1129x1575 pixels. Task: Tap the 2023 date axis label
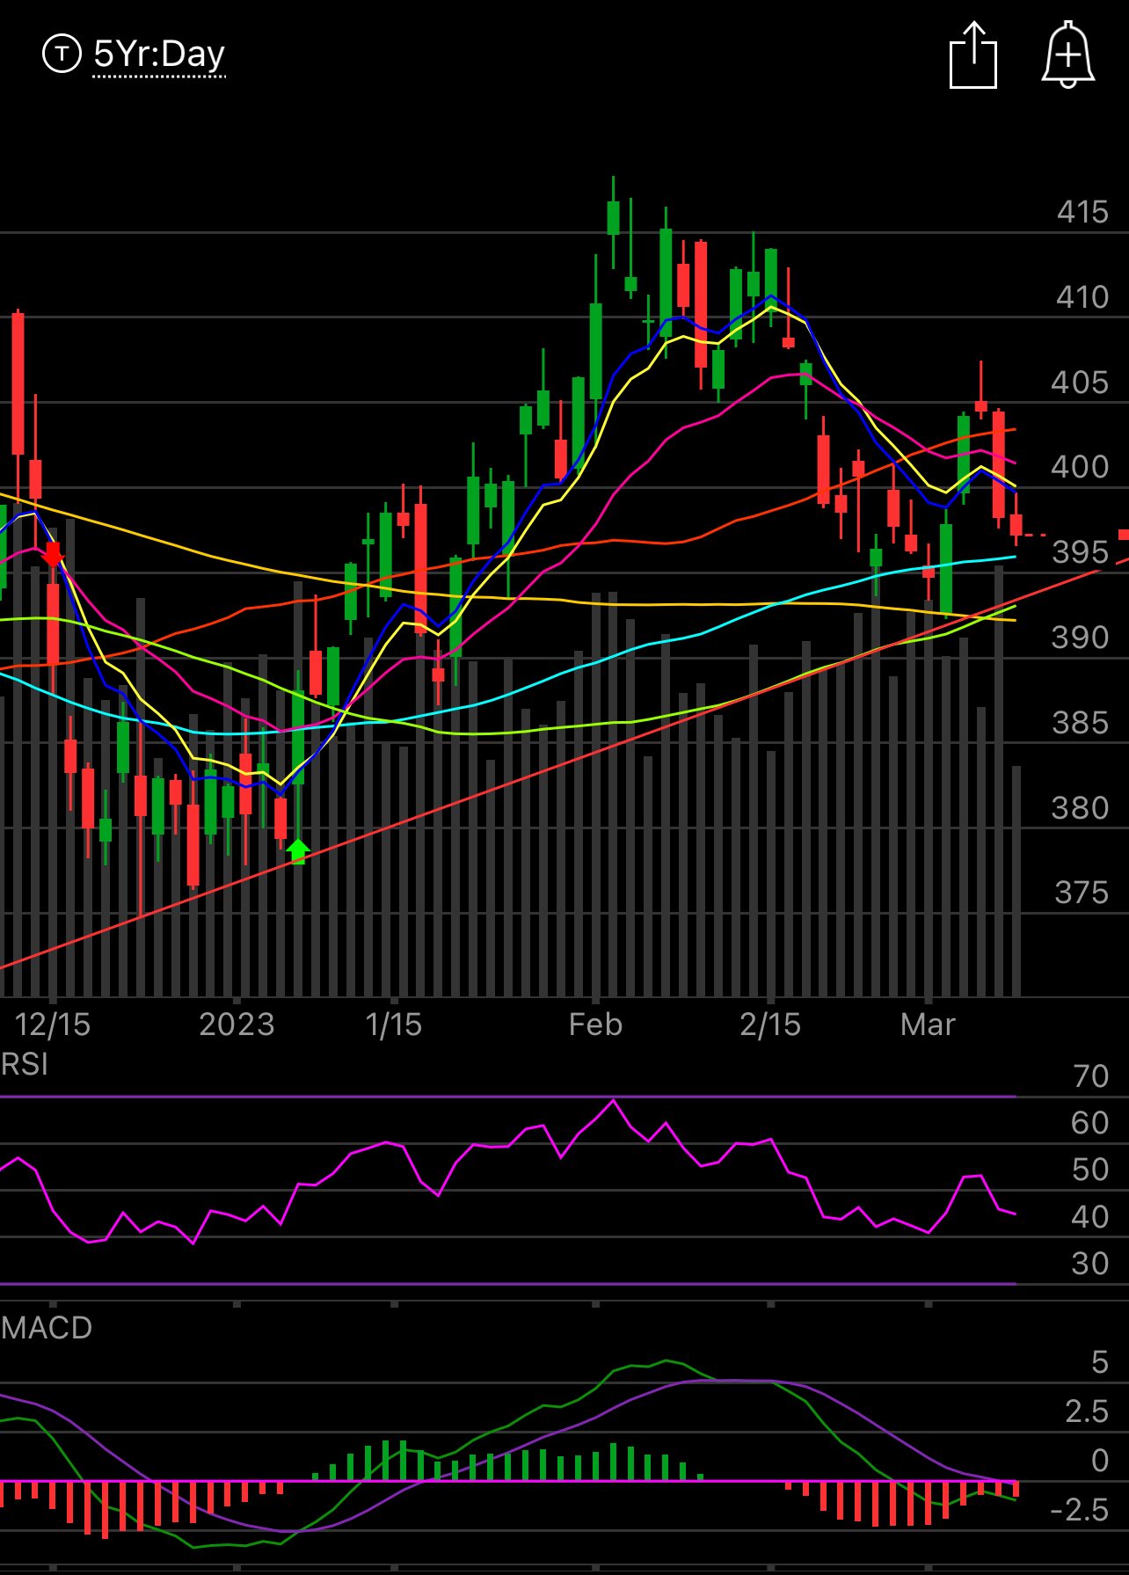(x=237, y=1024)
